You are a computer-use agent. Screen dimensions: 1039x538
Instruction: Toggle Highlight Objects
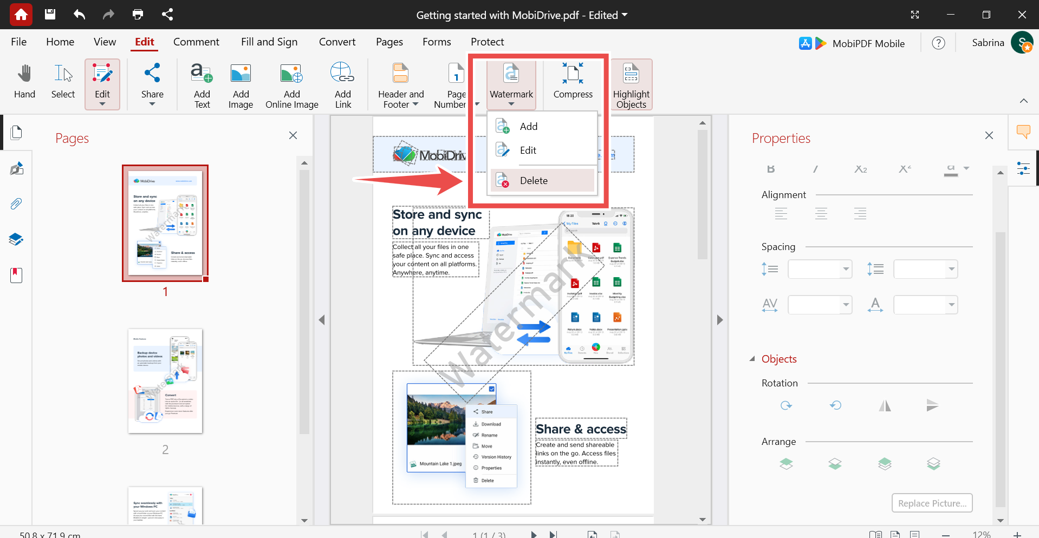coord(631,85)
